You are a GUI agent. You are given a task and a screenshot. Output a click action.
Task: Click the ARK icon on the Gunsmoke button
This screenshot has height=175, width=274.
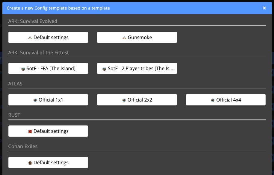[x=124, y=37]
